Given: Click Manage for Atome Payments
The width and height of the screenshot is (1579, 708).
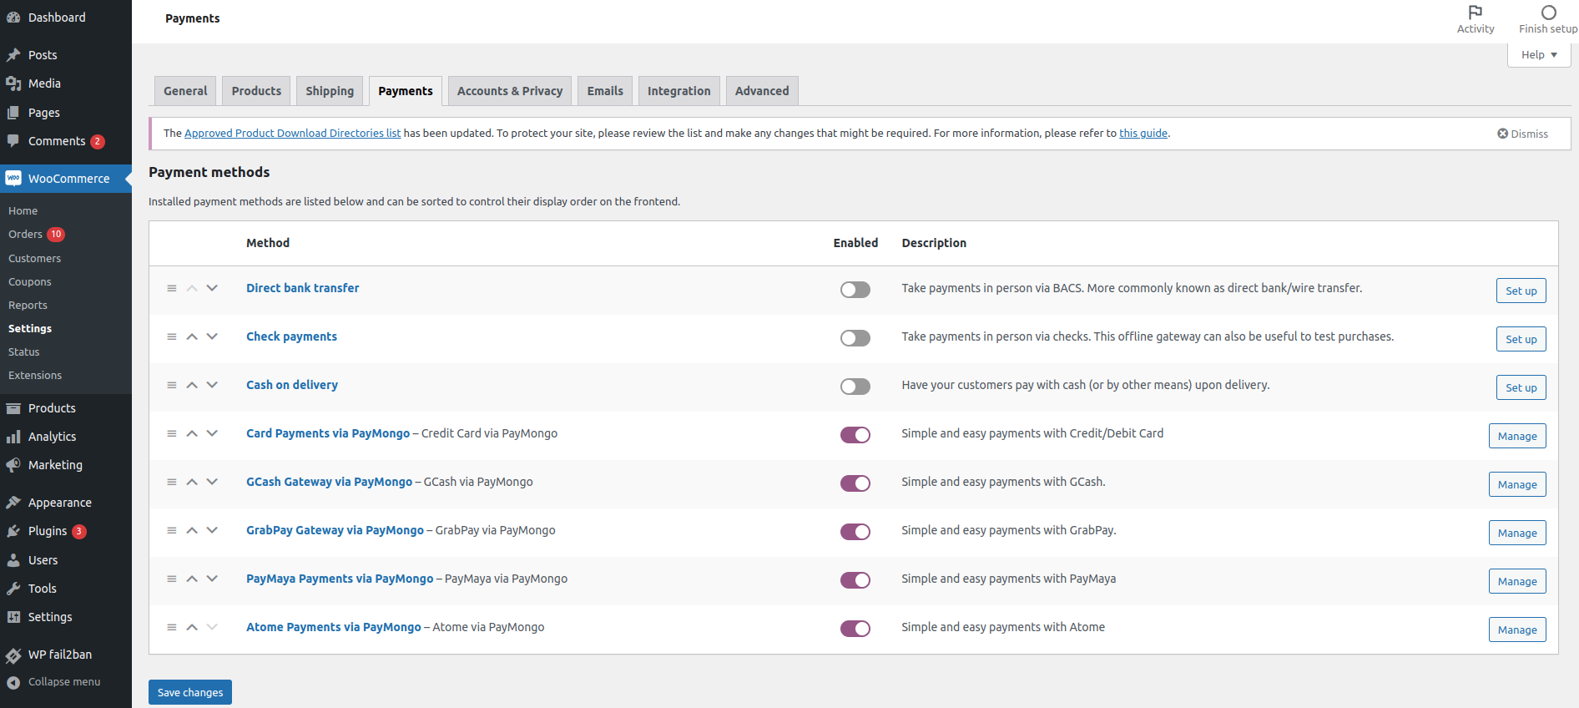Looking at the screenshot, I should [1517, 630].
